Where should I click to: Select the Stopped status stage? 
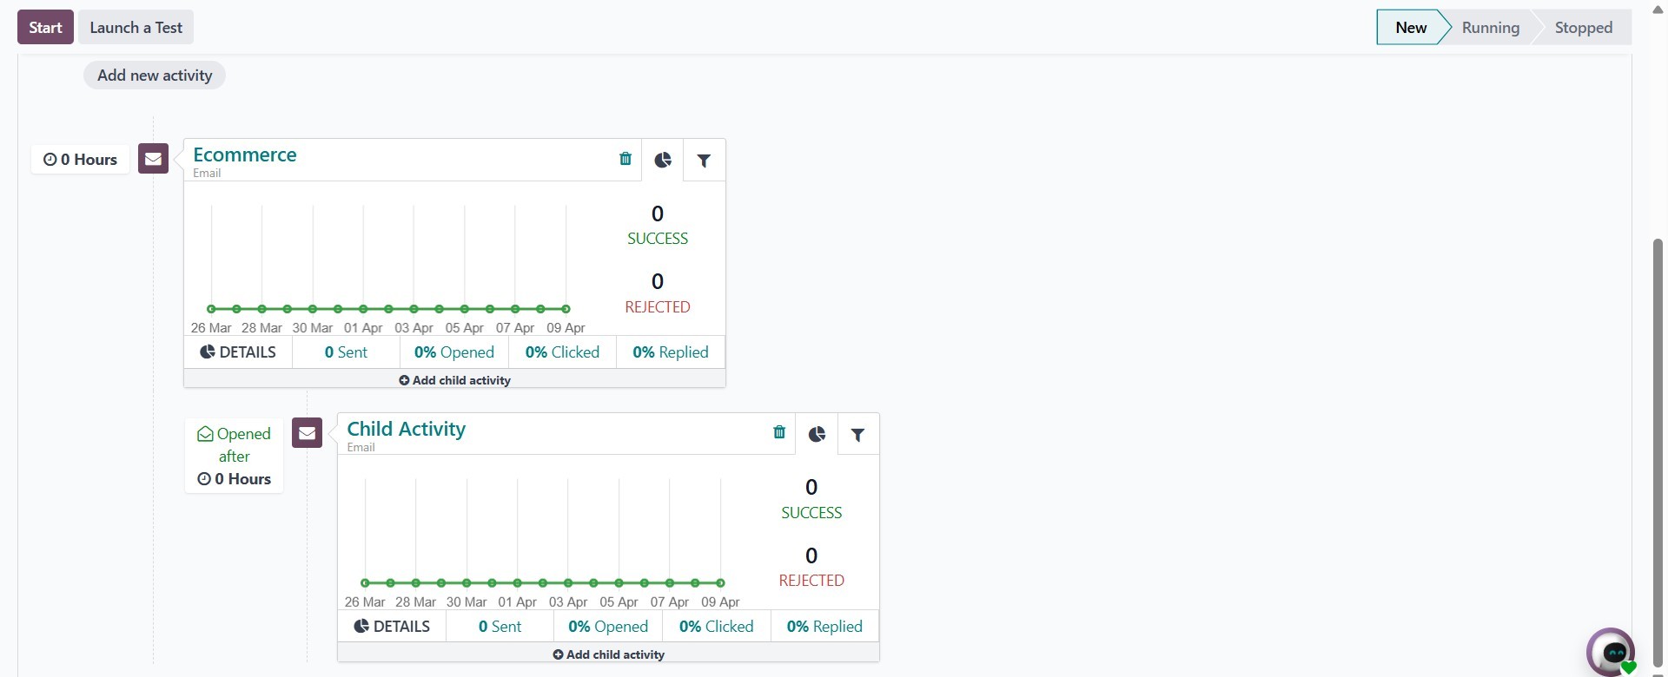pos(1583,27)
